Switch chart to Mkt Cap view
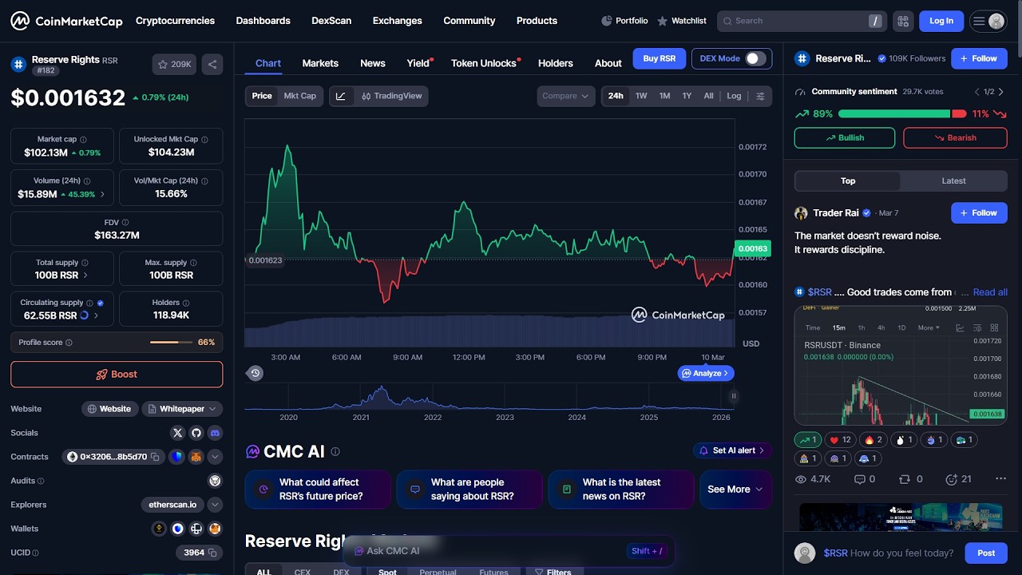The height and width of the screenshot is (575, 1022). pyautogui.click(x=300, y=96)
